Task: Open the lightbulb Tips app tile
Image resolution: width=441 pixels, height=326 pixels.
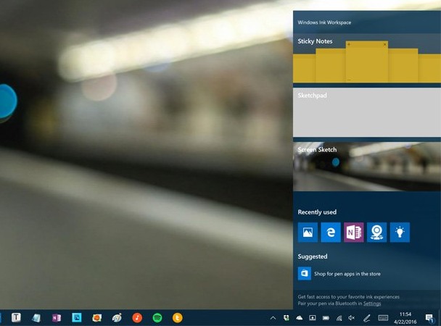Action: tap(400, 232)
